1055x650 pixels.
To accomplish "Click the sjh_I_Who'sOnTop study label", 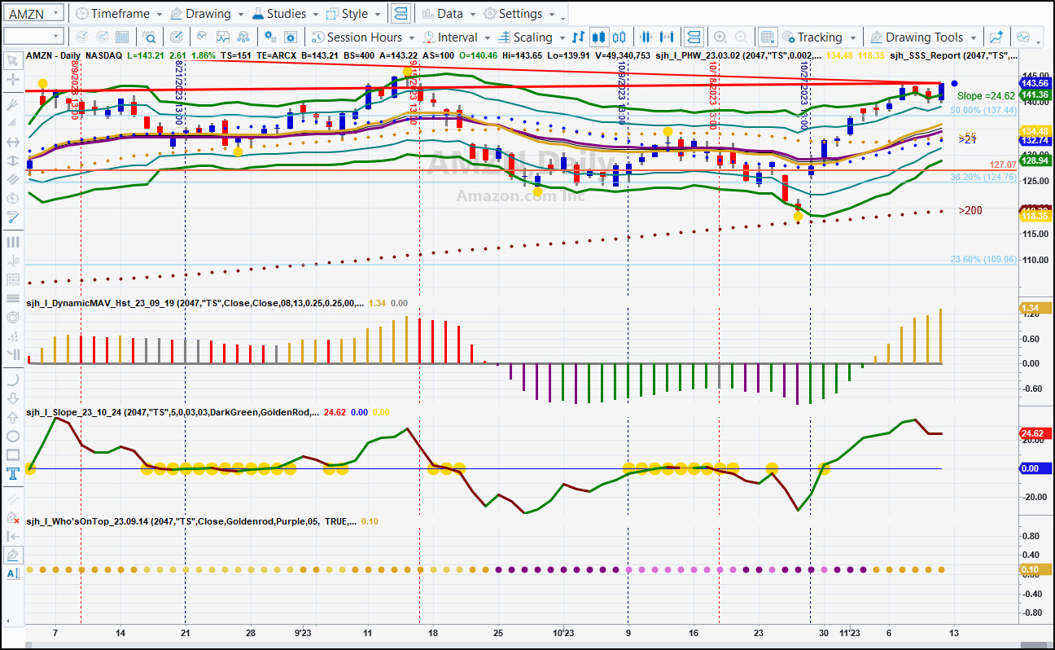I will tap(190, 521).
